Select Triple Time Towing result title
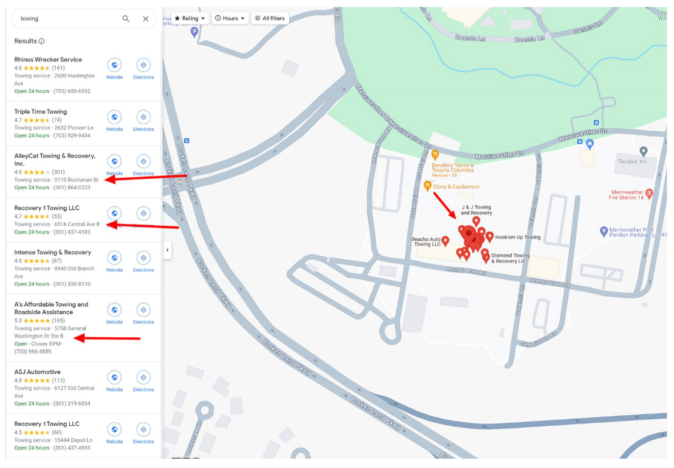Image resolution: width=674 pixels, height=468 pixels. coord(40,112)
